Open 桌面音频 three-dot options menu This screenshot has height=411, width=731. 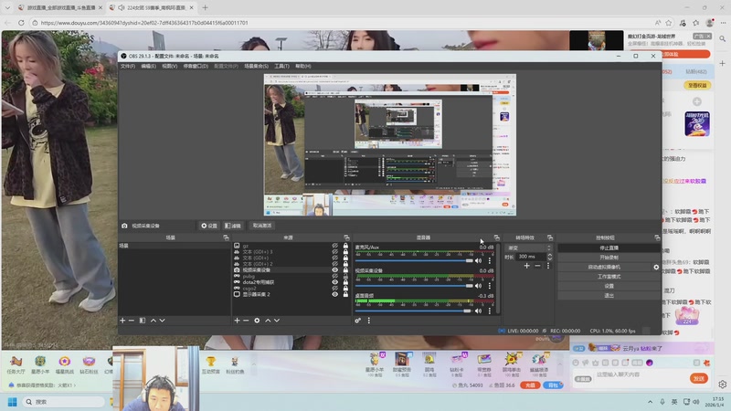(x=490, y=311)
